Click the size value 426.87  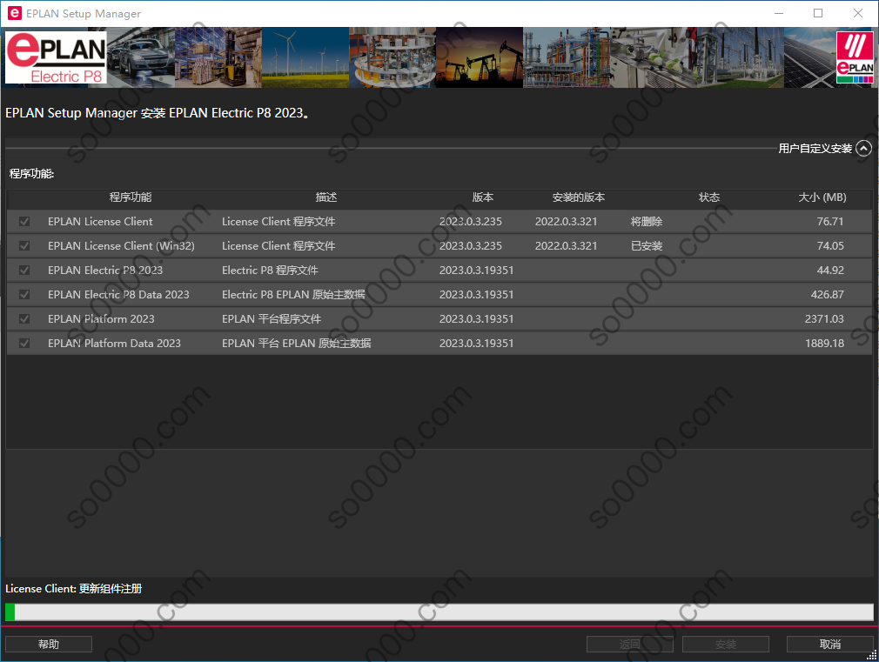click(827, 294)
